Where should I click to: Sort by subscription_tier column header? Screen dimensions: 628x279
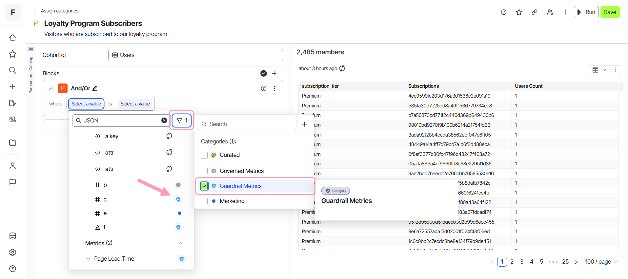(351, 86)
